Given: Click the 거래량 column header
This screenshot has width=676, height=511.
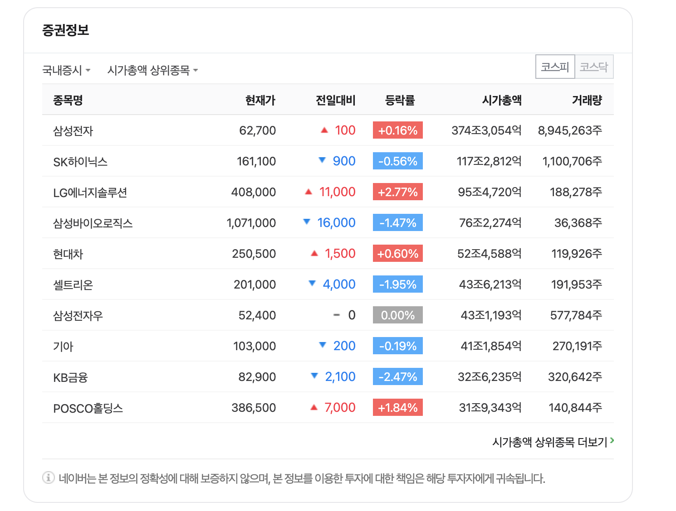Looking at the screenshot, I should point(587,100).
